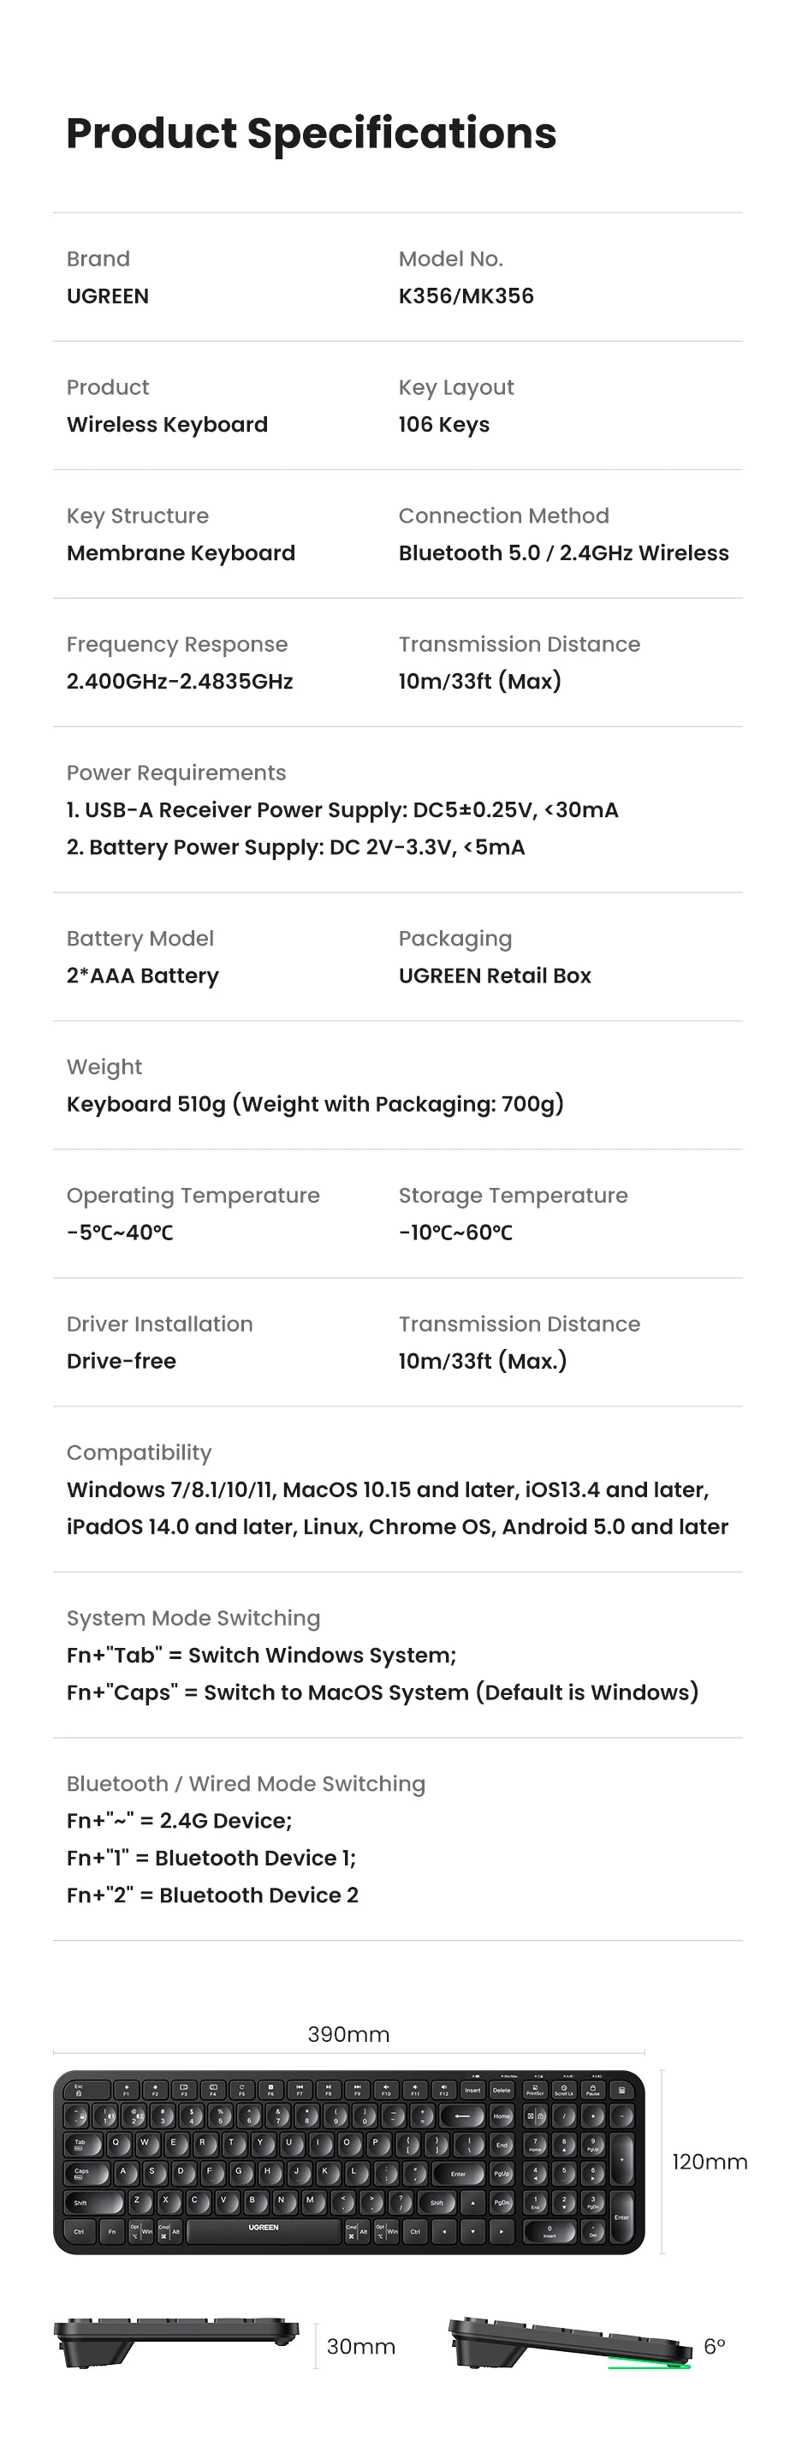Screen dimensions: 796x2459
Task: Click the 390mm width dimension label
Action: [348, 2034]
